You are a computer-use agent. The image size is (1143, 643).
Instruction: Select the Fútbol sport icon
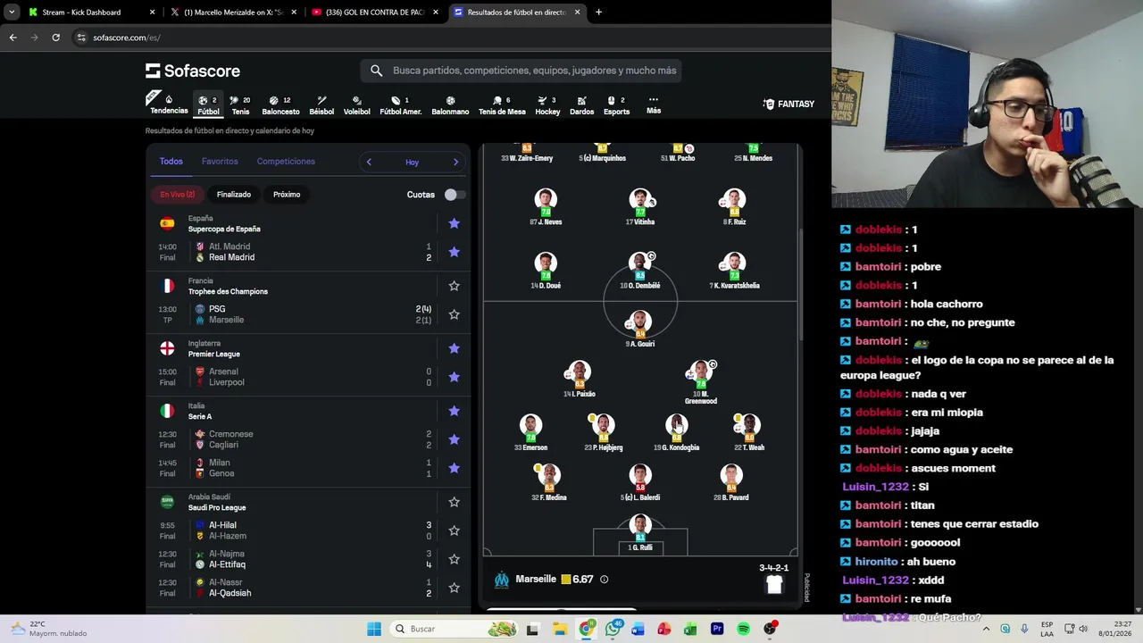pos(208,104)
